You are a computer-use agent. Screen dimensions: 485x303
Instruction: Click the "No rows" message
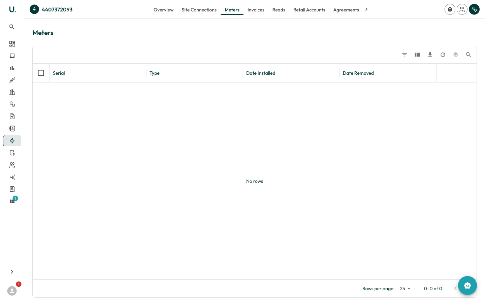[x=255, y=181]
